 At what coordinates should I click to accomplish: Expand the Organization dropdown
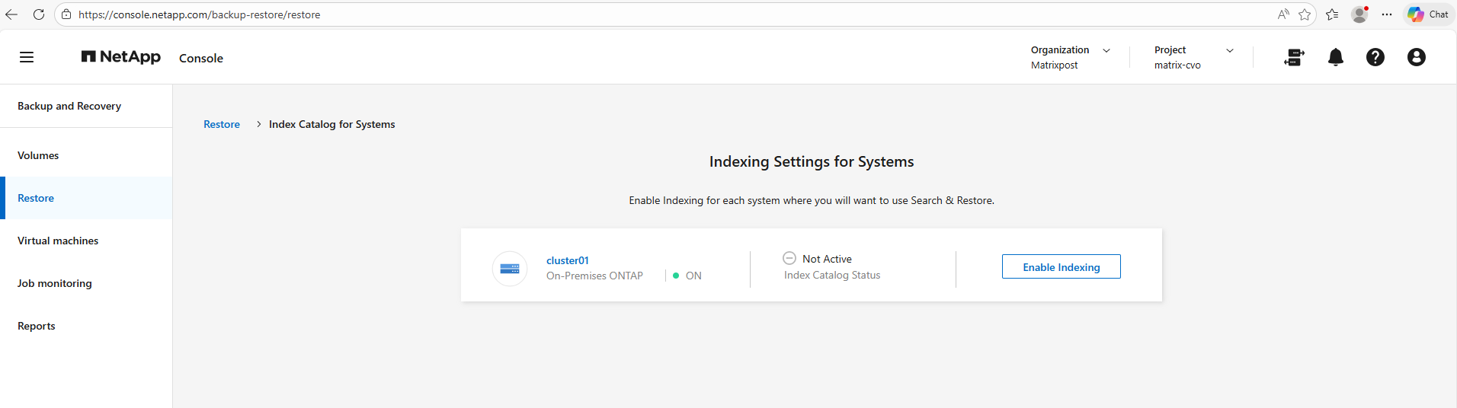click(x=1106, y=50)
